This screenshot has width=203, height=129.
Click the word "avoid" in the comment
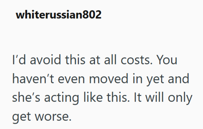click(x=45, y=60)
